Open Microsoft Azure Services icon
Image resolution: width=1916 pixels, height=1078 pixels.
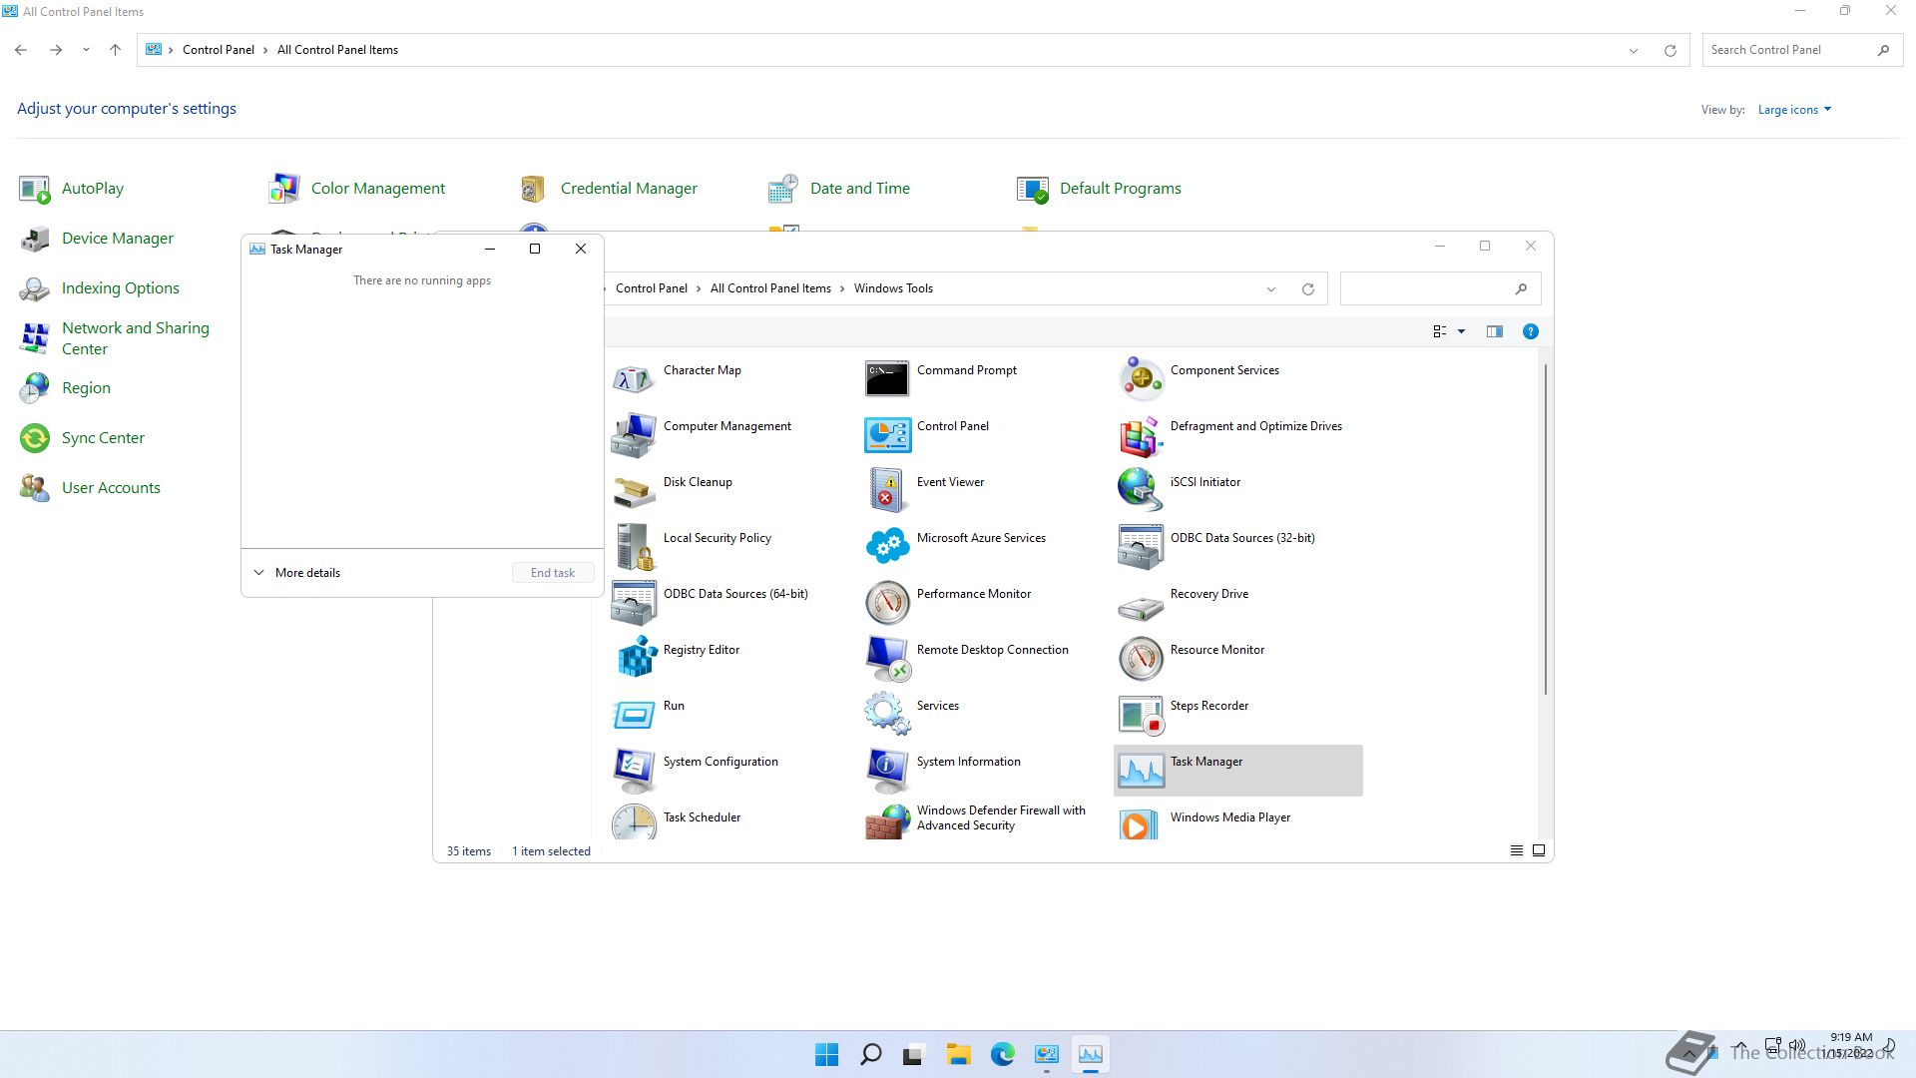(x=886, y=547)
